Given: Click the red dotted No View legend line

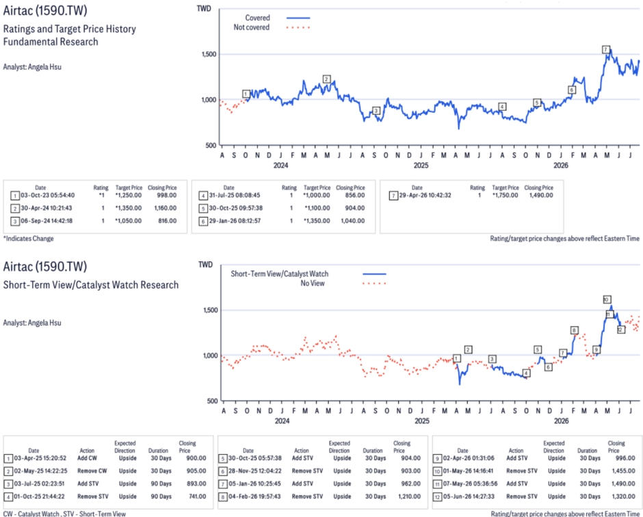Looking at the screenshot, I should click(374, 283).
